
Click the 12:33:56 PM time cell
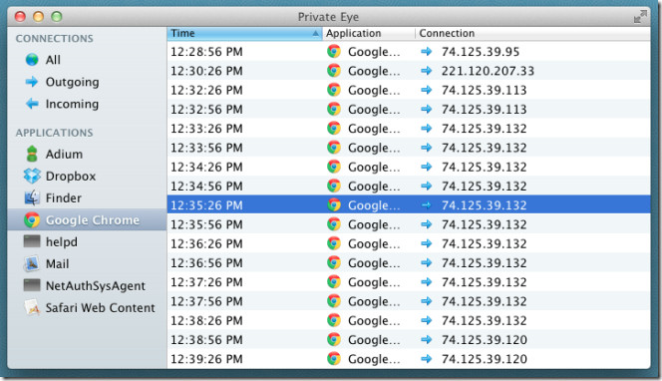coord(206,148)
